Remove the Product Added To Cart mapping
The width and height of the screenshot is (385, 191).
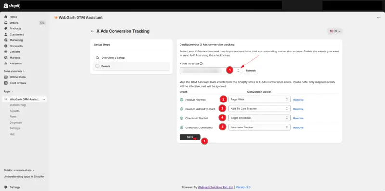pos(298,109)
